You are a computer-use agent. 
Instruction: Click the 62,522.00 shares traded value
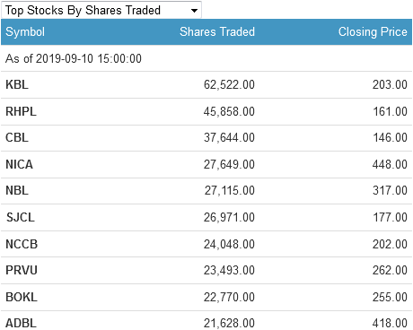(229, 84)
